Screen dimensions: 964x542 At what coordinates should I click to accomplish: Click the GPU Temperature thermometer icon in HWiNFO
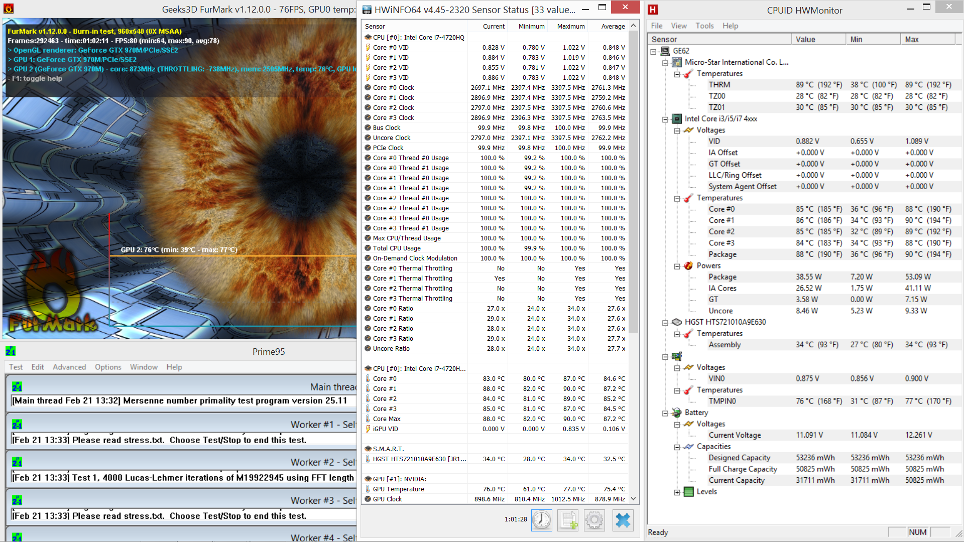pyautogui.click(x=368, y=489)
